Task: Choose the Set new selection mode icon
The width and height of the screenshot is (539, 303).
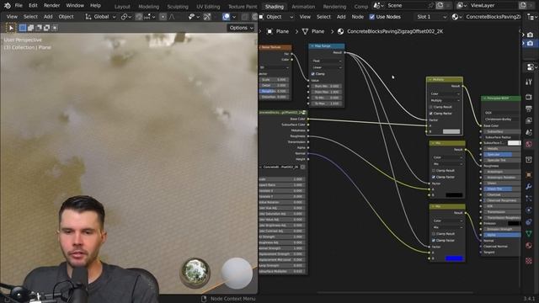Action: click(x=23, y=28)
